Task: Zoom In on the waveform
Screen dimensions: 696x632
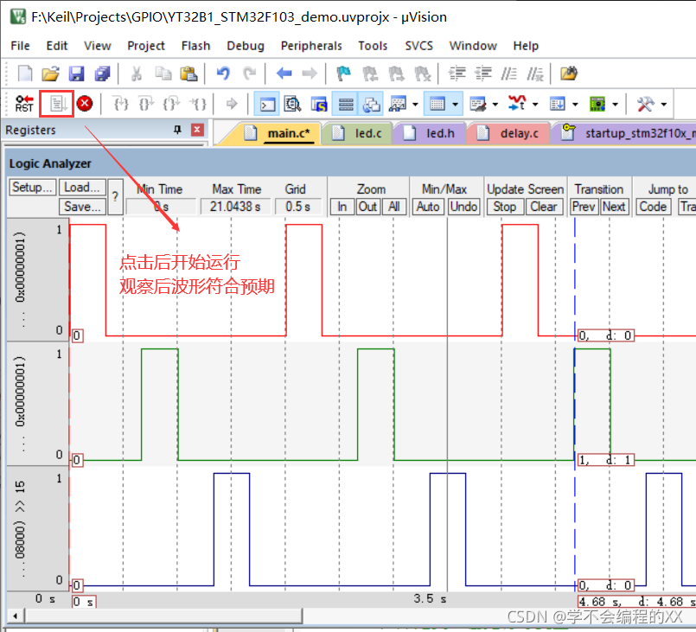Action: [x=342, y=207]
